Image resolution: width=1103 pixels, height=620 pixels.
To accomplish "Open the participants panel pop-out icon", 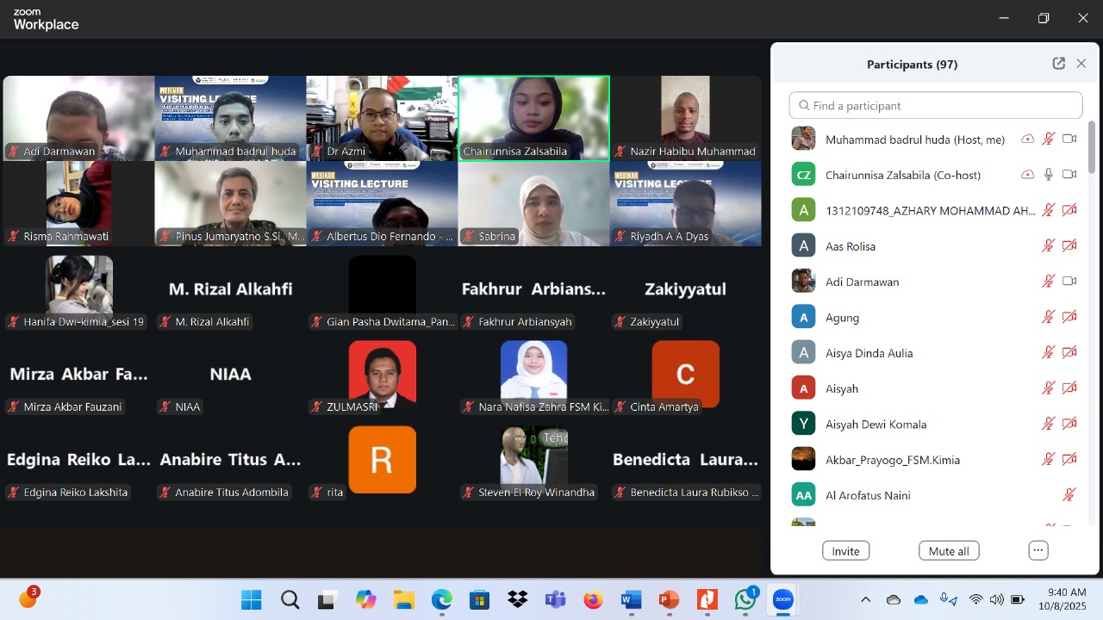I will 1058,63.
